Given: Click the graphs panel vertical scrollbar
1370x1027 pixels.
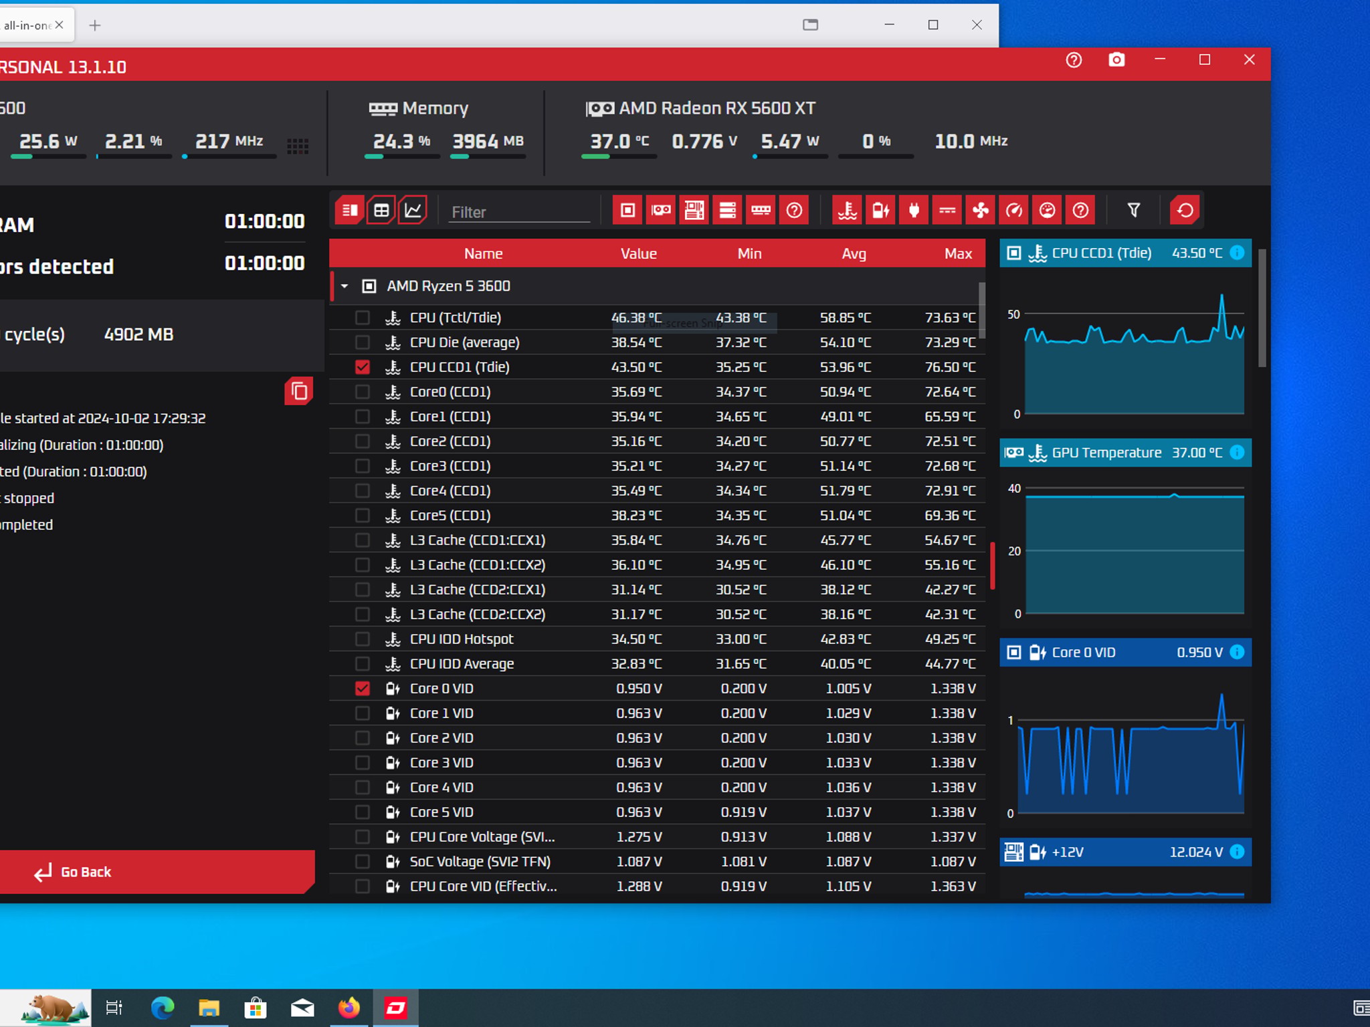Looking at the screenshot, I should (x=1262, y=308).
